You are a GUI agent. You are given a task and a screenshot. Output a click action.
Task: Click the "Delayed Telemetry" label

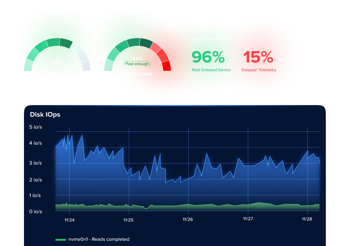[x=259, y=70]
